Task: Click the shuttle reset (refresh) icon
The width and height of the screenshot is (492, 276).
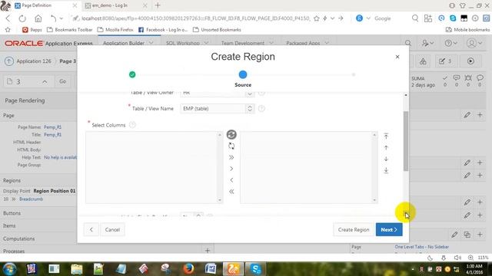Action: [x=231, y=135]
